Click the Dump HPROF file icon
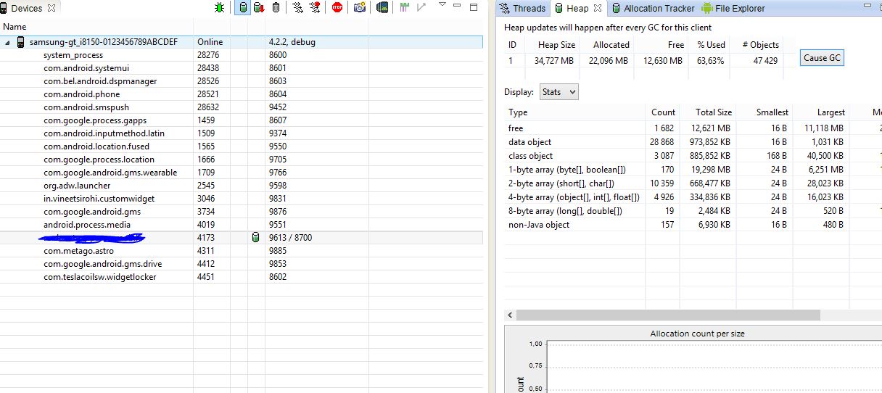Image resolution: width=882 pixels, height=393 pixels. coord(259,7)
